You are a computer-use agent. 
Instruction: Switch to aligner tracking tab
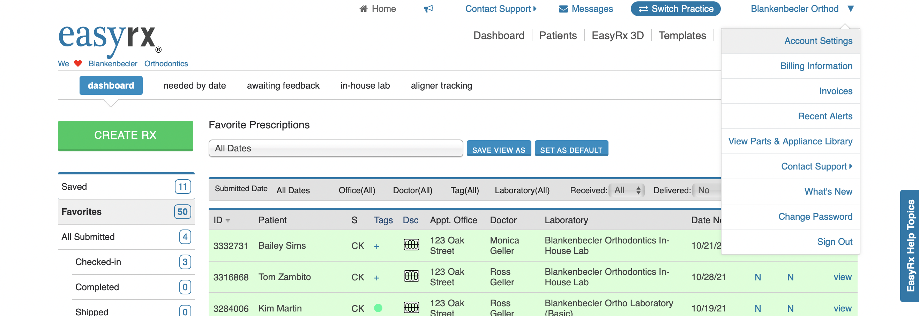(441, 85)
